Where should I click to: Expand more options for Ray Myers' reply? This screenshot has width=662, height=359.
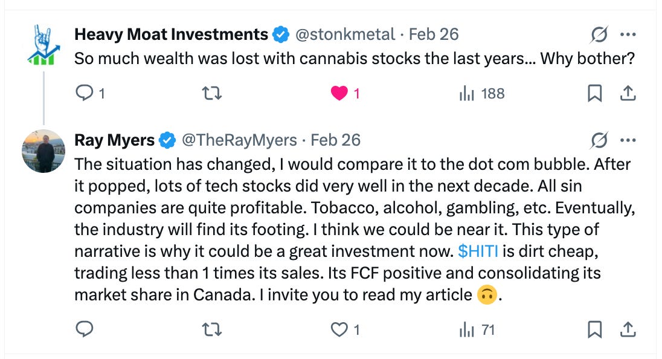628,140
